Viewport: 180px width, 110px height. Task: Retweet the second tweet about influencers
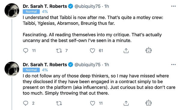(x=59, y=103)
